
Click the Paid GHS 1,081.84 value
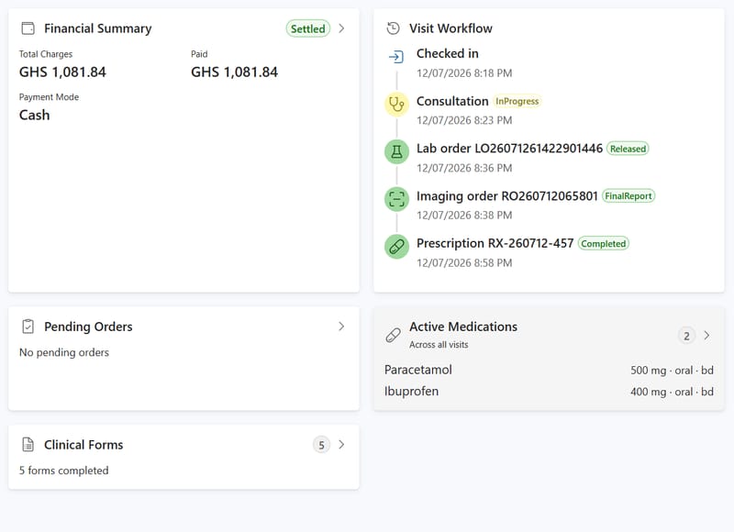[234, 72]
